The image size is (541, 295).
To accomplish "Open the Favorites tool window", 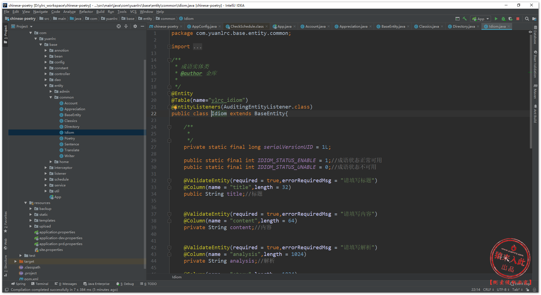I will point(6,222).
